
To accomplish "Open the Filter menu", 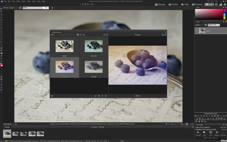I will point(29,1).
